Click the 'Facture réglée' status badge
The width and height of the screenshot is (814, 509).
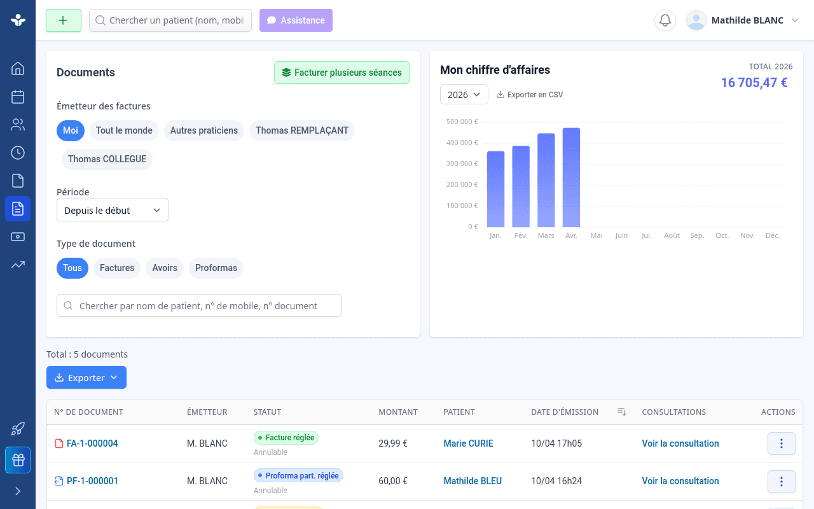pos(286,438)
